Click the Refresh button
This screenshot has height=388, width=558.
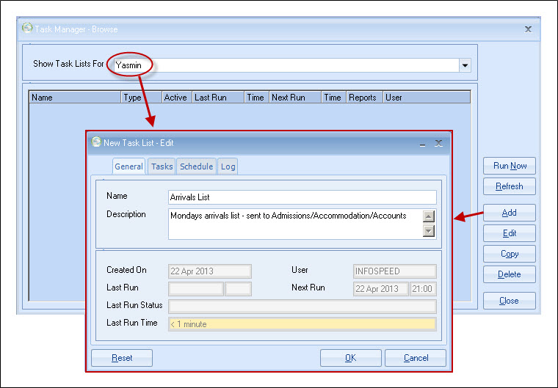[x=510, y=186]
